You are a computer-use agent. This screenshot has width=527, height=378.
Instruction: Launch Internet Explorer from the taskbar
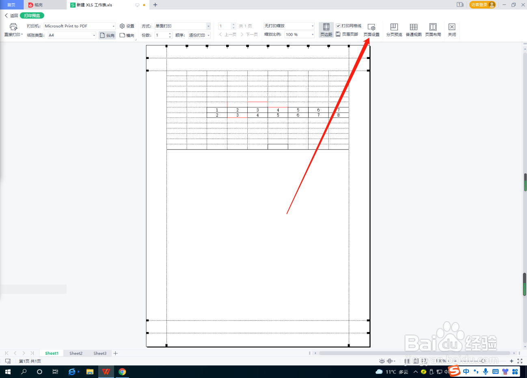(72, 371)
